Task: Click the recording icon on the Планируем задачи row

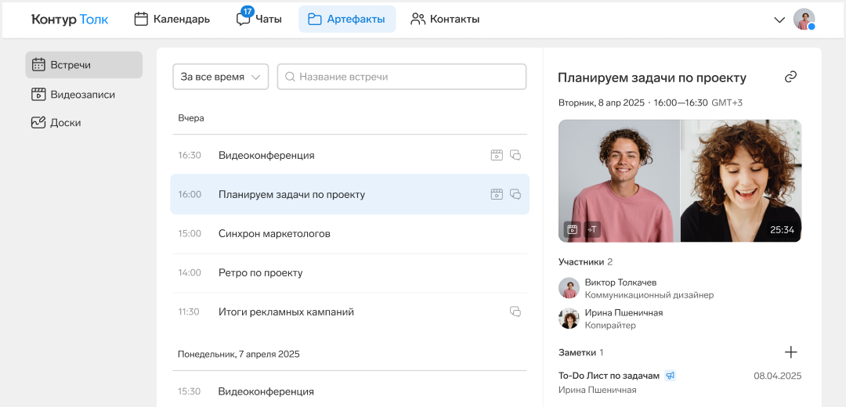Action: 497,194
